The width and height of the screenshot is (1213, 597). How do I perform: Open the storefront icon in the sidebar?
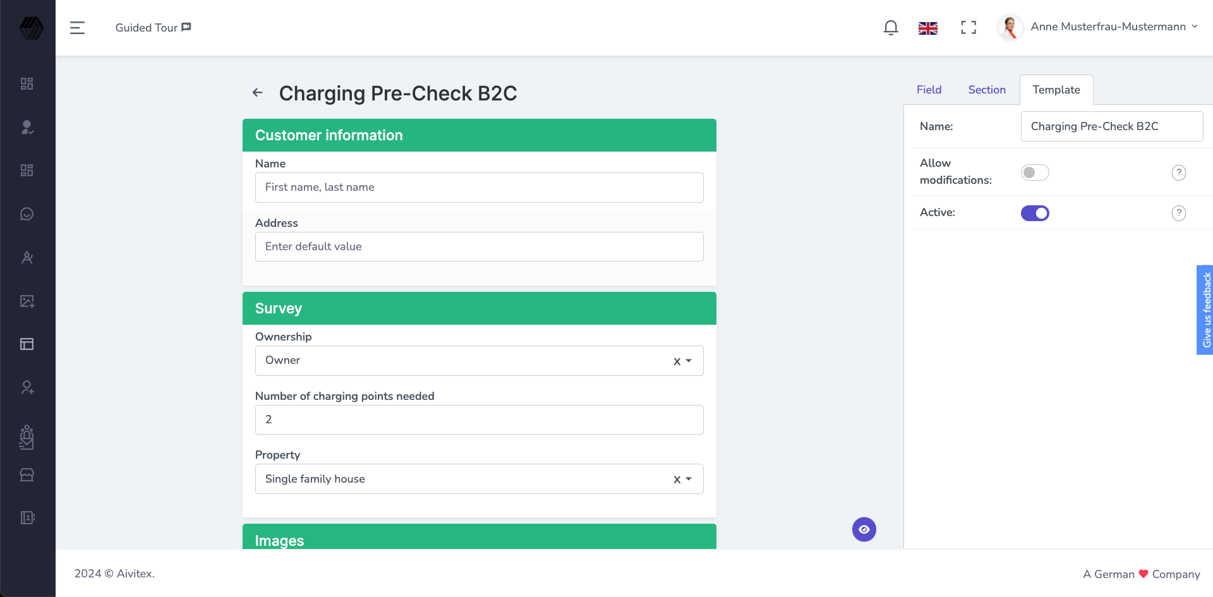(27, 474)
